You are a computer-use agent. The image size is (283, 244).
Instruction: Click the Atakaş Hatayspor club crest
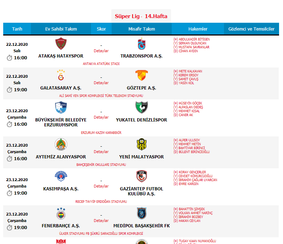[61, 43]
